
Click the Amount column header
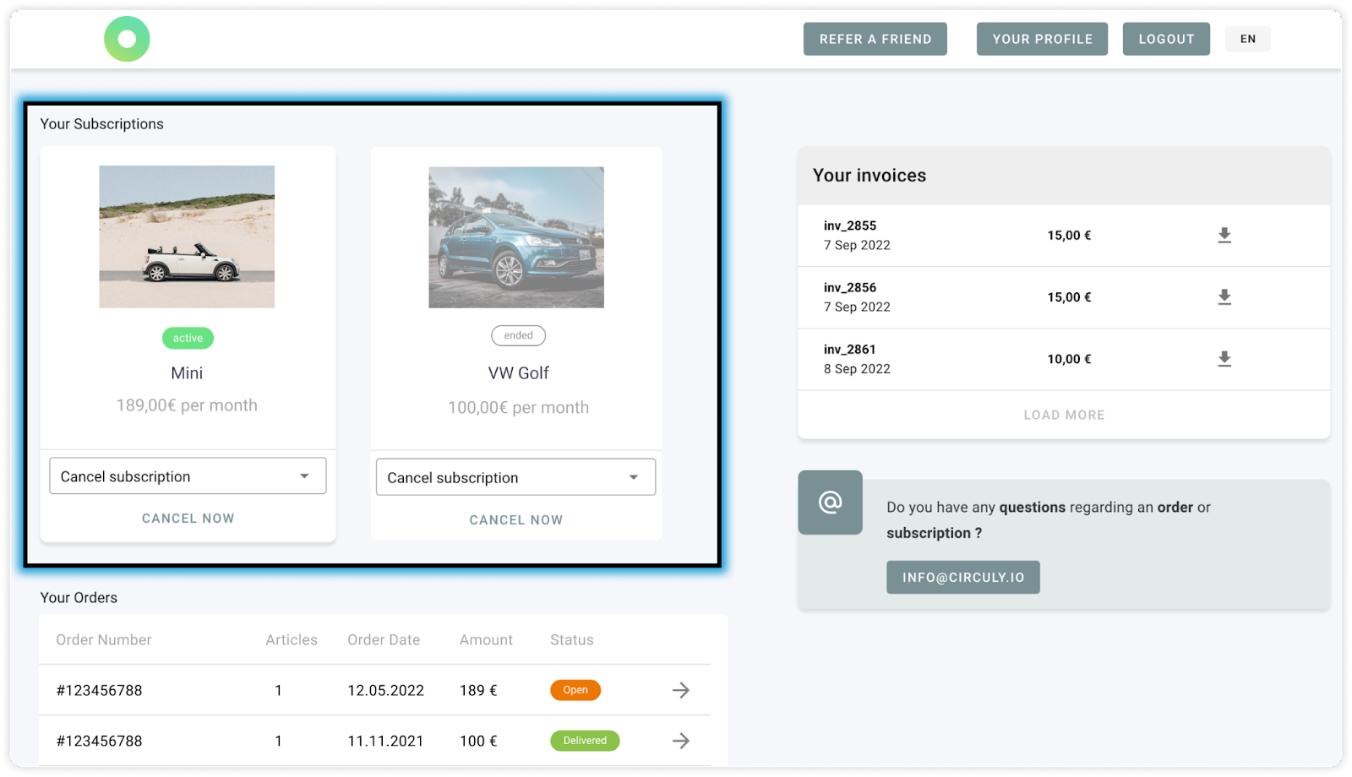486,640
